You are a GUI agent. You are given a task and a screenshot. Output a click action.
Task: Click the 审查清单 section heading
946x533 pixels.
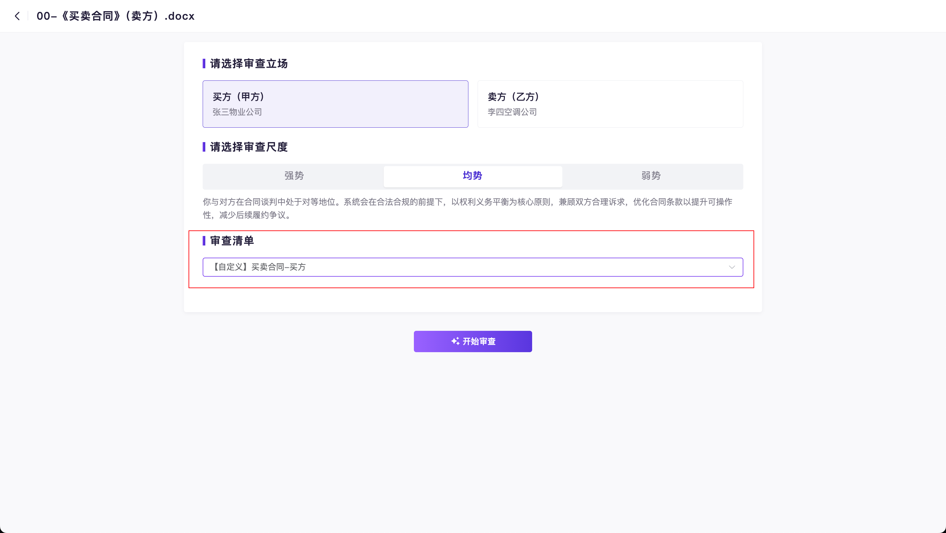tap(232, 241)
